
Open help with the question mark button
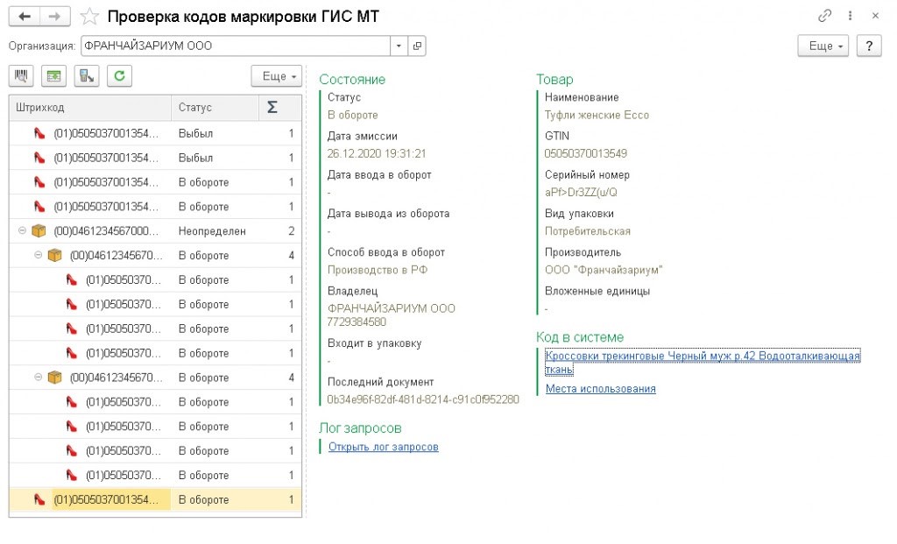pos(868,46)
